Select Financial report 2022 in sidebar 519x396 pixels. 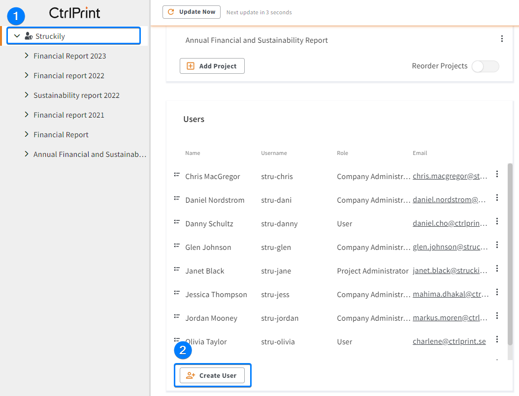pyautogui.click(x=69, y=76)
